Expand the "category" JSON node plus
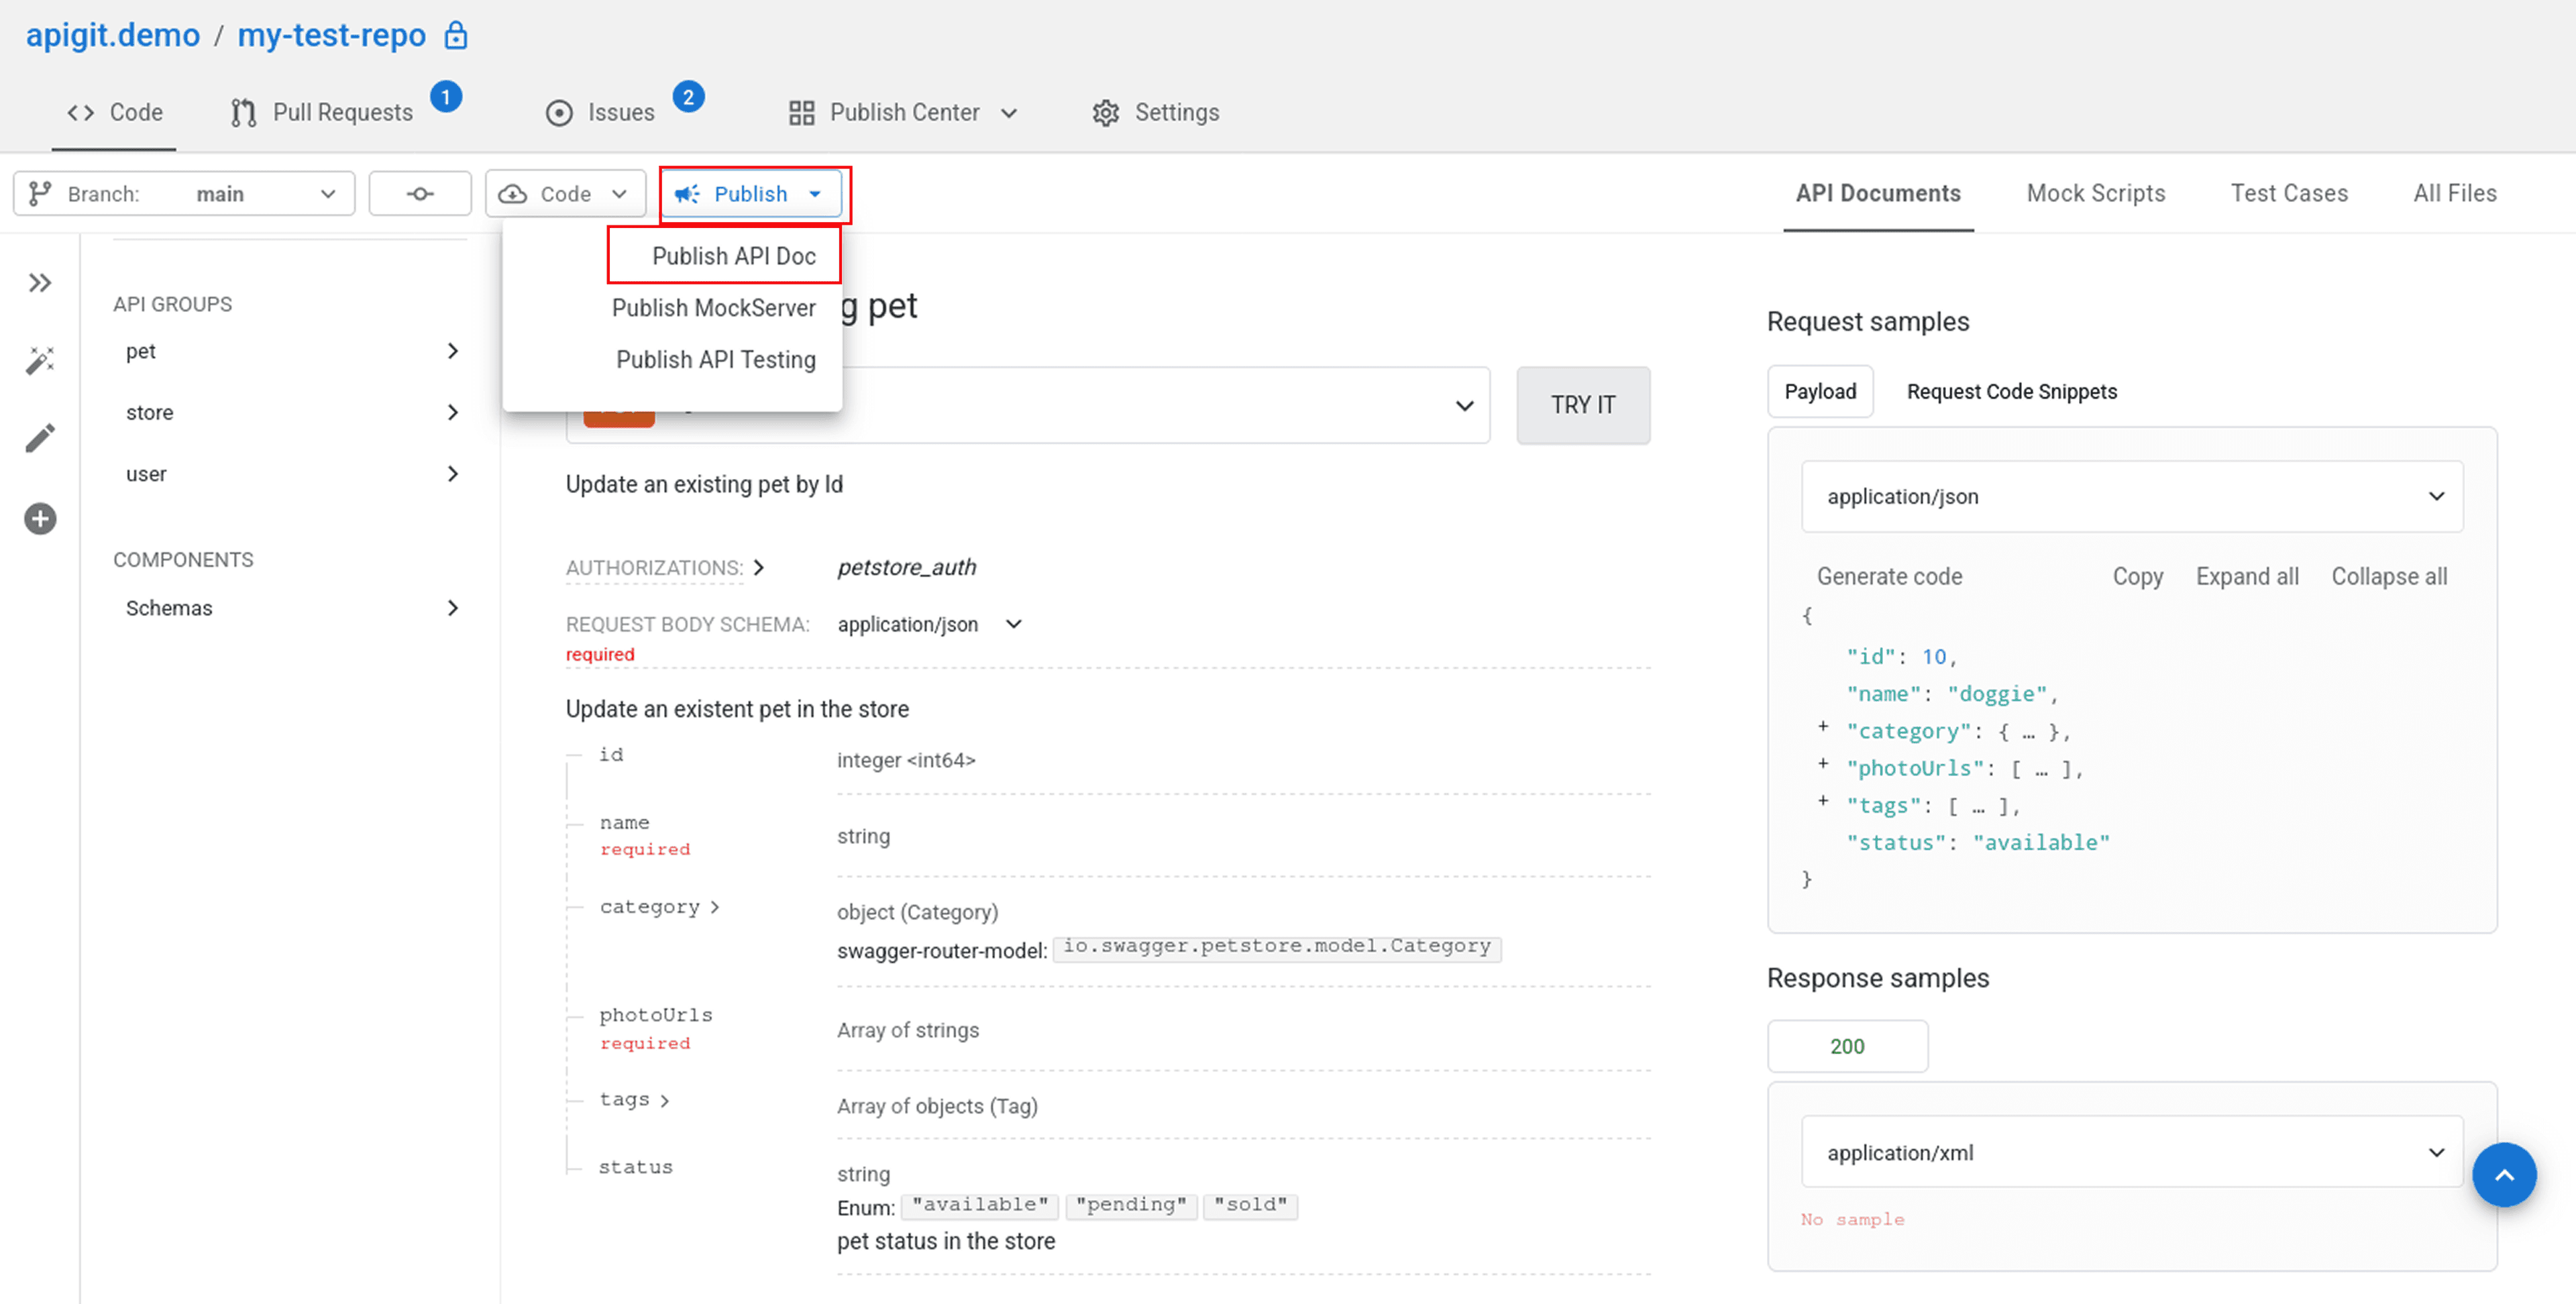The image size is (2576, 1304). tap(1823, 727)
